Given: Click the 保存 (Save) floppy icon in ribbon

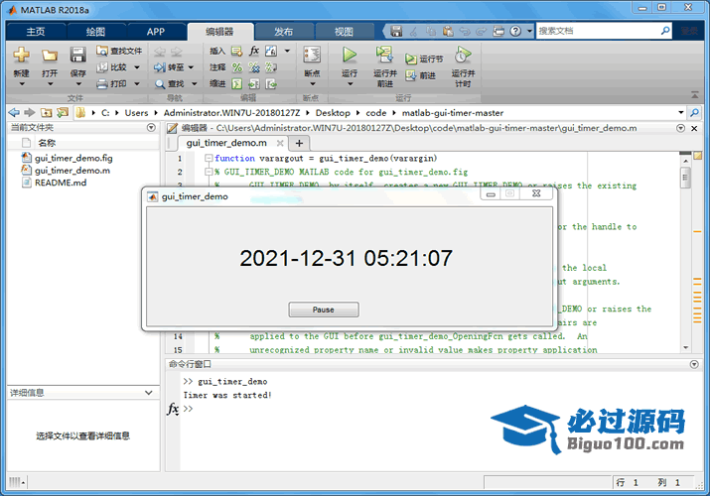Looking at the screenshot, I should (77, 56).
